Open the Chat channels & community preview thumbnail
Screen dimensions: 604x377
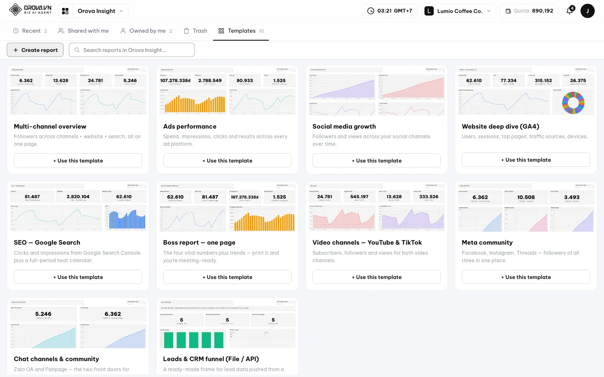[x=78, y=324]
